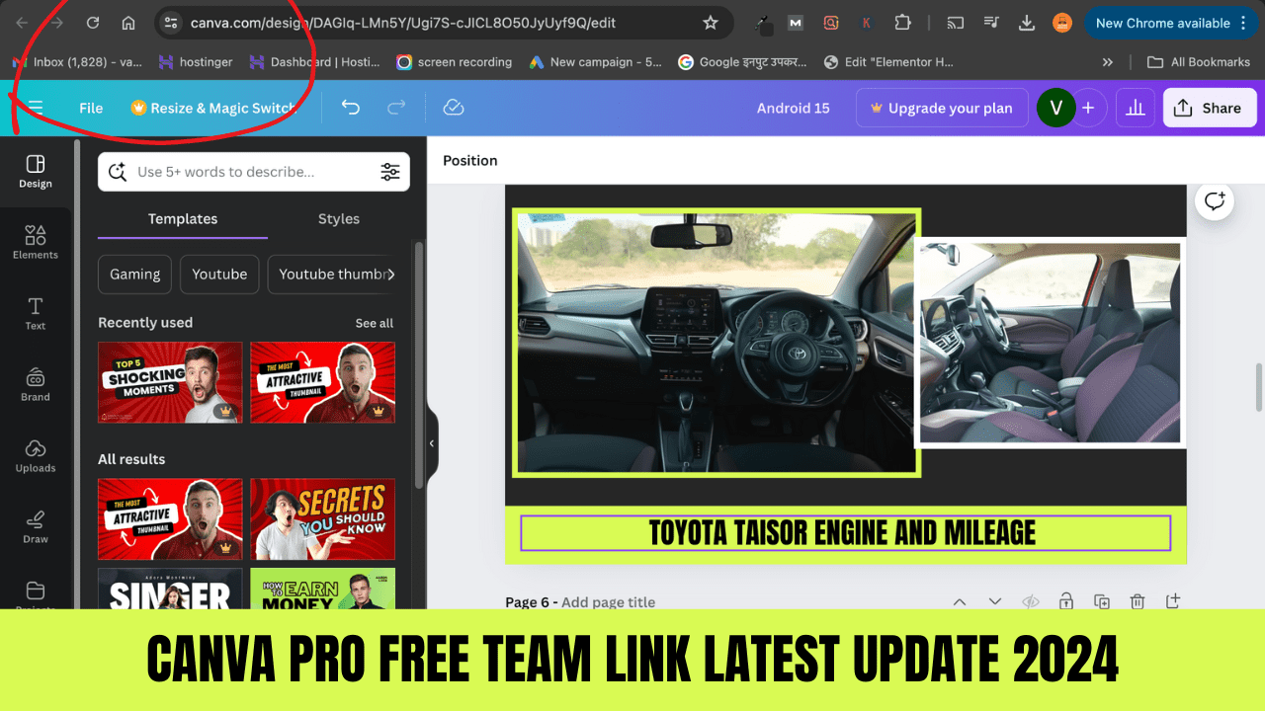Open New campaign bookmark
Image resolution: width=1265 pixels, height=711 pixels.
point(595,62)
